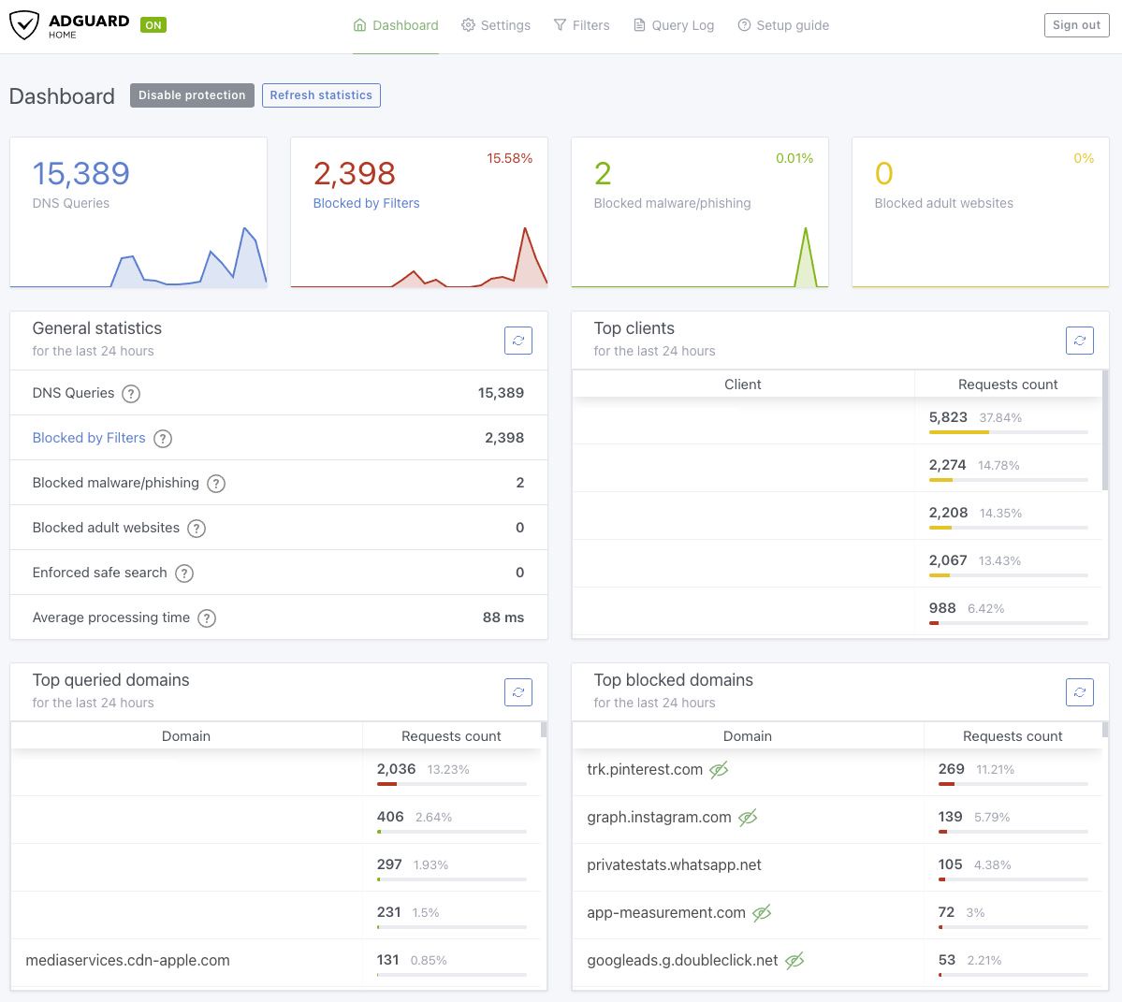Viewport: 1122px width, 1002px height.
Task: Select the privatestats.whatsapp.net domain
Action: (x=674, y=864)
